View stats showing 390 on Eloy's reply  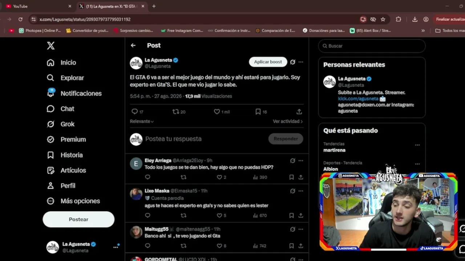click(x=260, y=177)
